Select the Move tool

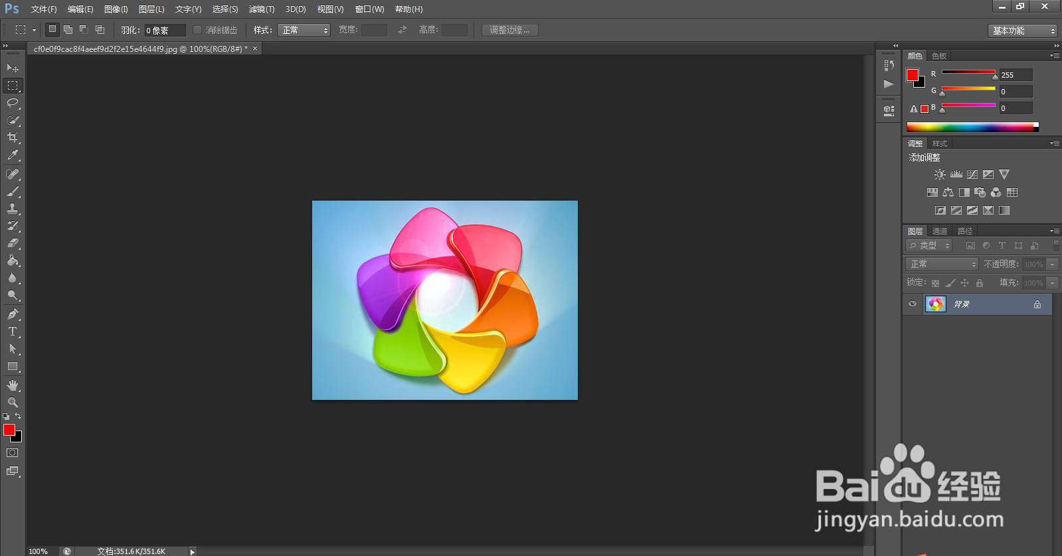coord(13,68)
